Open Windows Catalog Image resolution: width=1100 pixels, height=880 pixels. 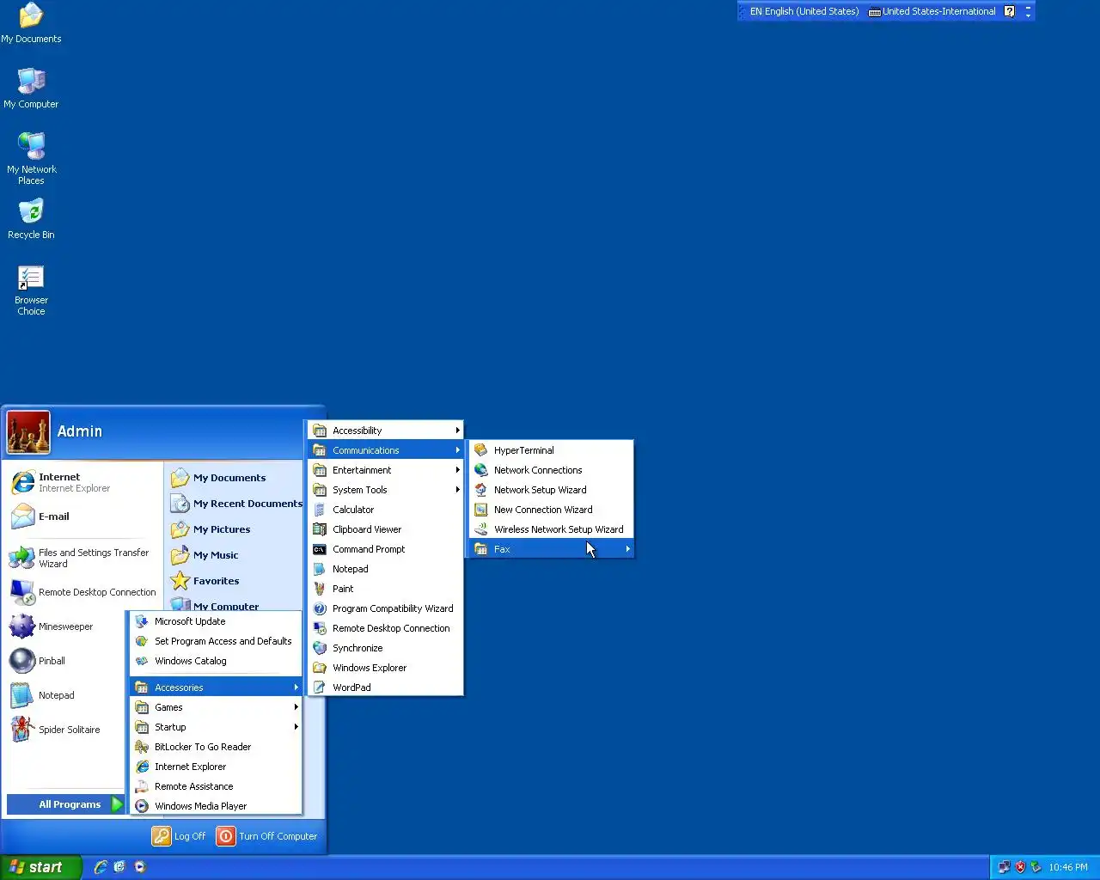pos(216,661)
